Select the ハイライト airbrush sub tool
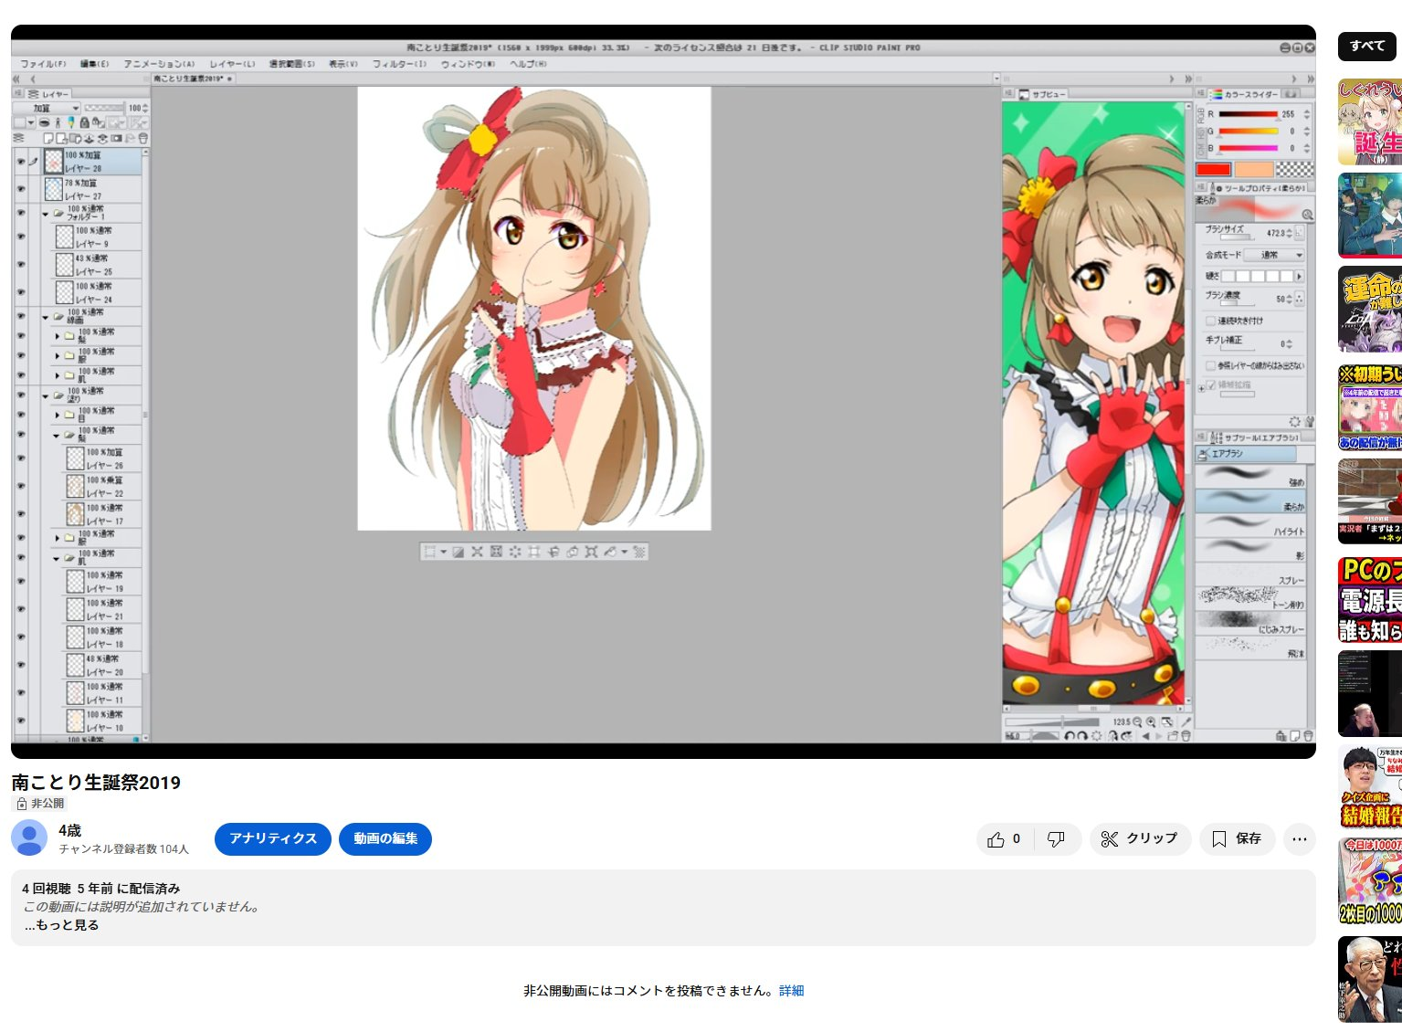Viewport: 1402px width, 1032px height. [x=1251, y=524]
